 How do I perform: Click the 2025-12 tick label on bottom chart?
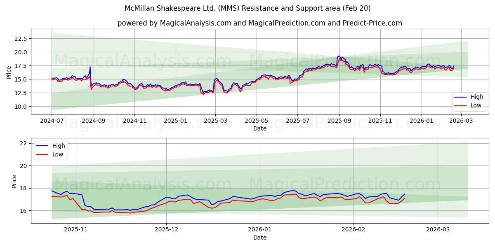167,230
